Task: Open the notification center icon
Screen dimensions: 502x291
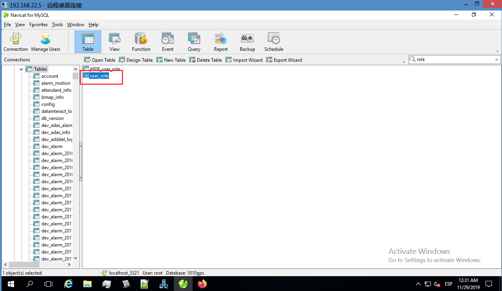Action: point(489,284)
